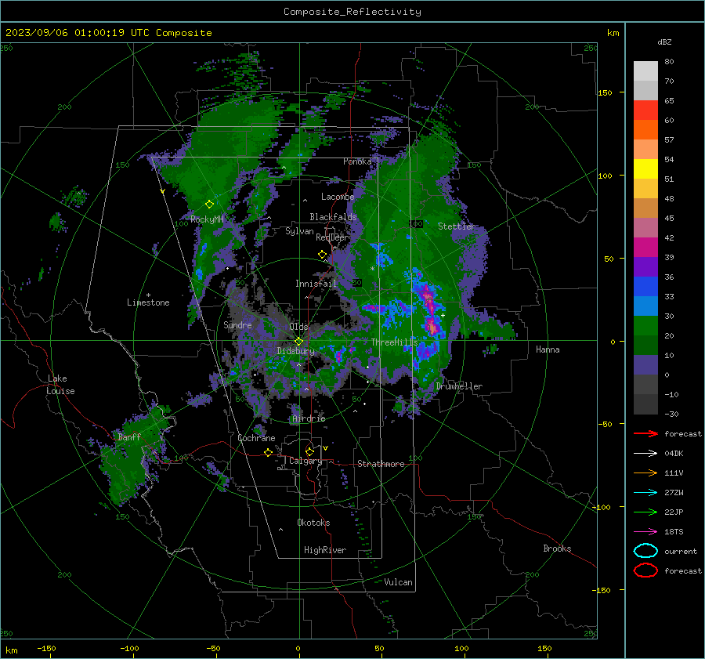
Task: Click the Sundre map label
Action: [237, 325]
